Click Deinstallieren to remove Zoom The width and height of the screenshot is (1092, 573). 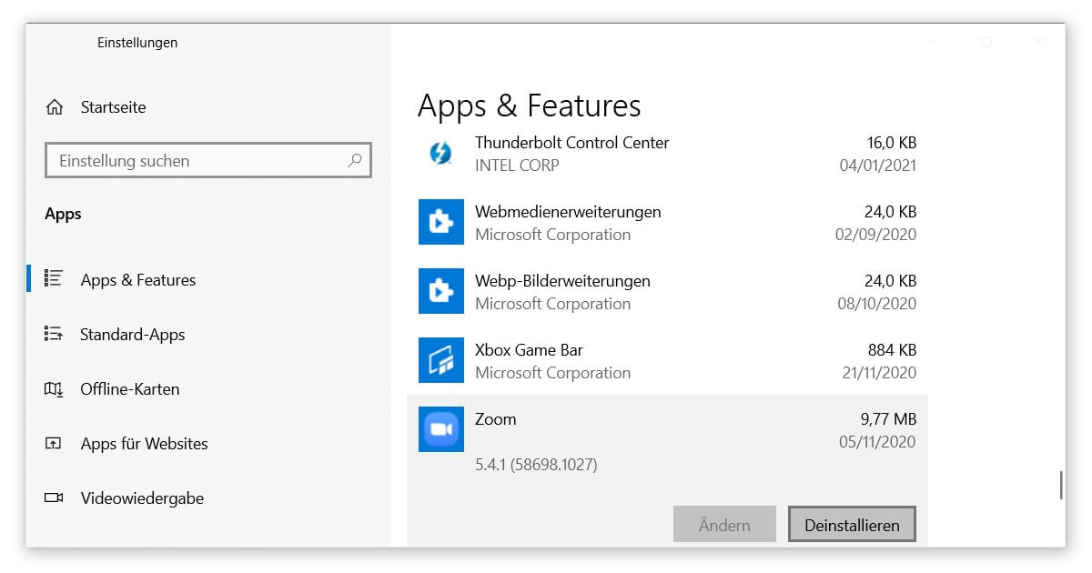coord(852,524)
